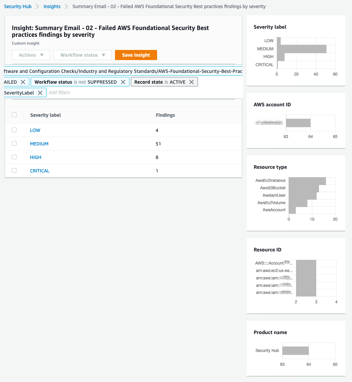Click the Save insight button
This screenshot has width=352, height=382.
[x=136, y=55]
